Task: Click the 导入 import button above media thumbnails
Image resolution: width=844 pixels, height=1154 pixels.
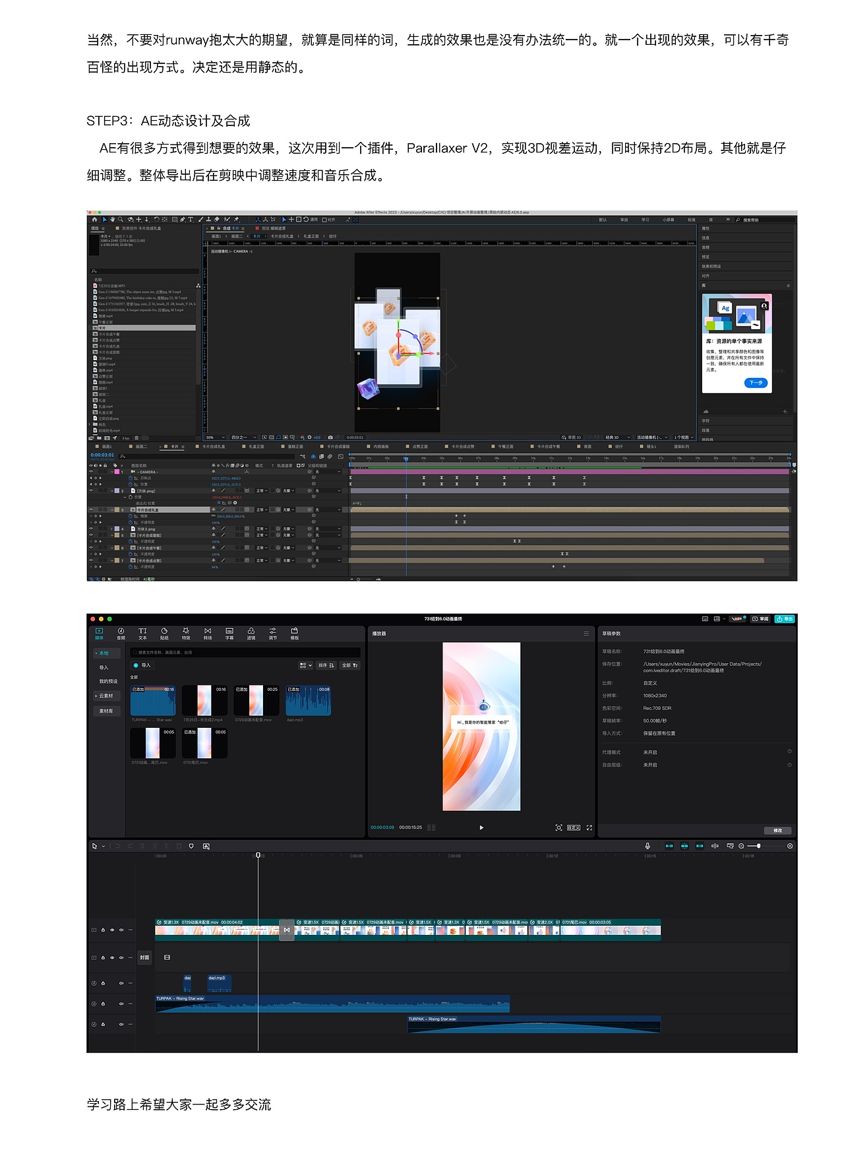Action: pos(142,665)
